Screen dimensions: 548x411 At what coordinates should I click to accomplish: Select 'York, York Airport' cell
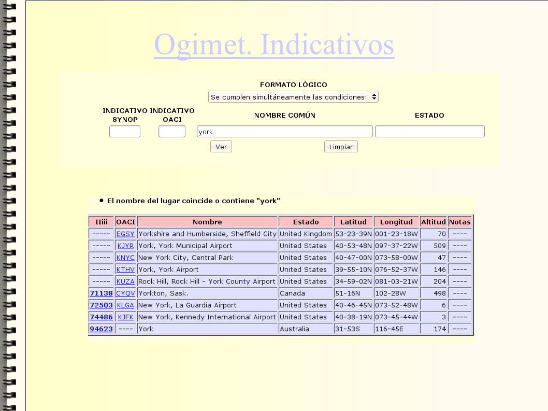point(207,270)
